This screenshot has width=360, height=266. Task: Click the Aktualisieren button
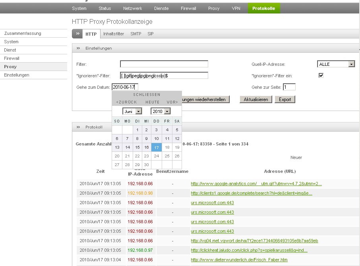(256, 100)
